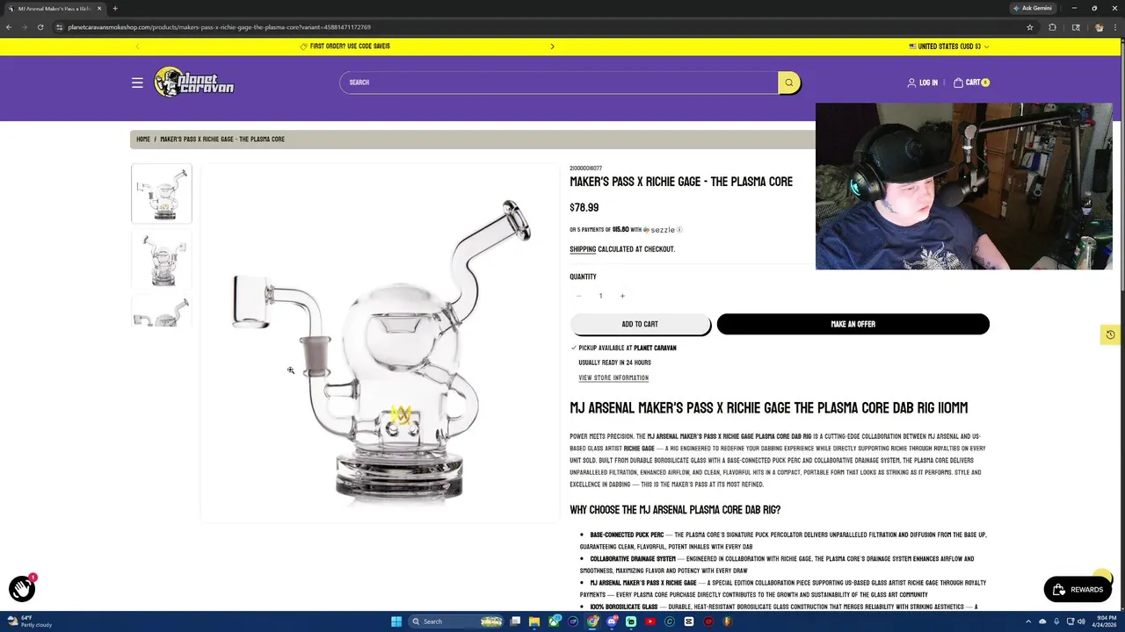This screenshot has width=1125, height=632.
Task: Decrease quantity with minus button
Action: 578,296
